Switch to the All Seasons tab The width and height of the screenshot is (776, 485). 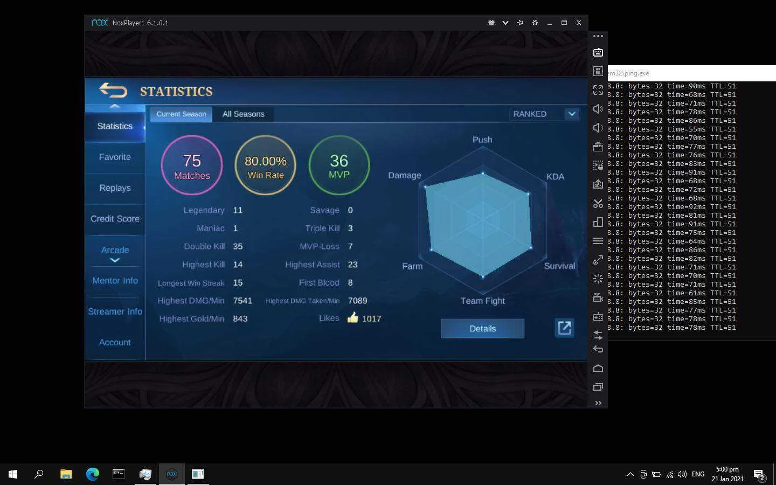tap(244, 114)
